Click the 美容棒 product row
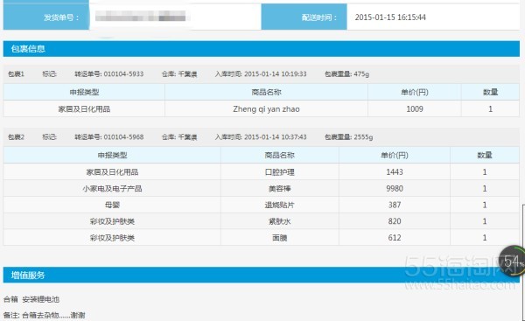This screenshot has height=321, width=525. [x=261, y=188]
